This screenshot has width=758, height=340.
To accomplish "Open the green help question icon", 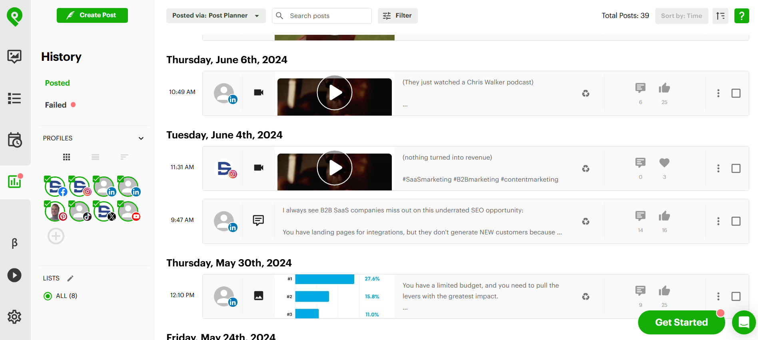I will [742, 16].
